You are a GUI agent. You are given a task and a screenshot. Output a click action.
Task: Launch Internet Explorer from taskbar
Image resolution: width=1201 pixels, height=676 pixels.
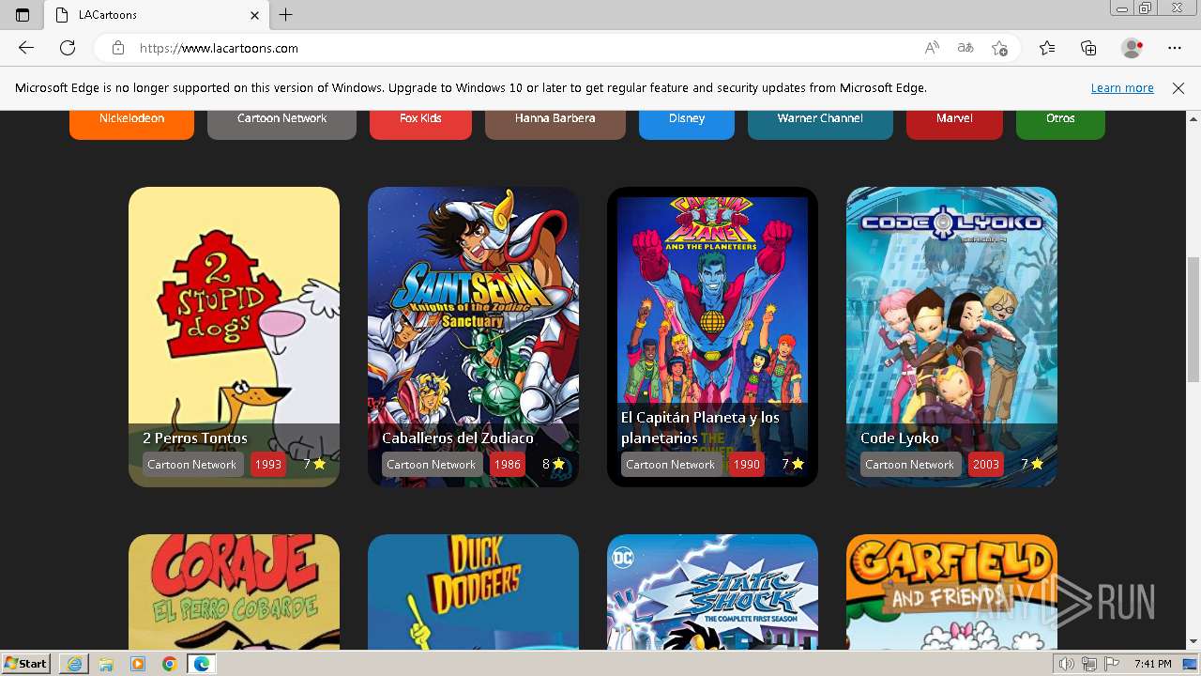click(x=74, y=664)
